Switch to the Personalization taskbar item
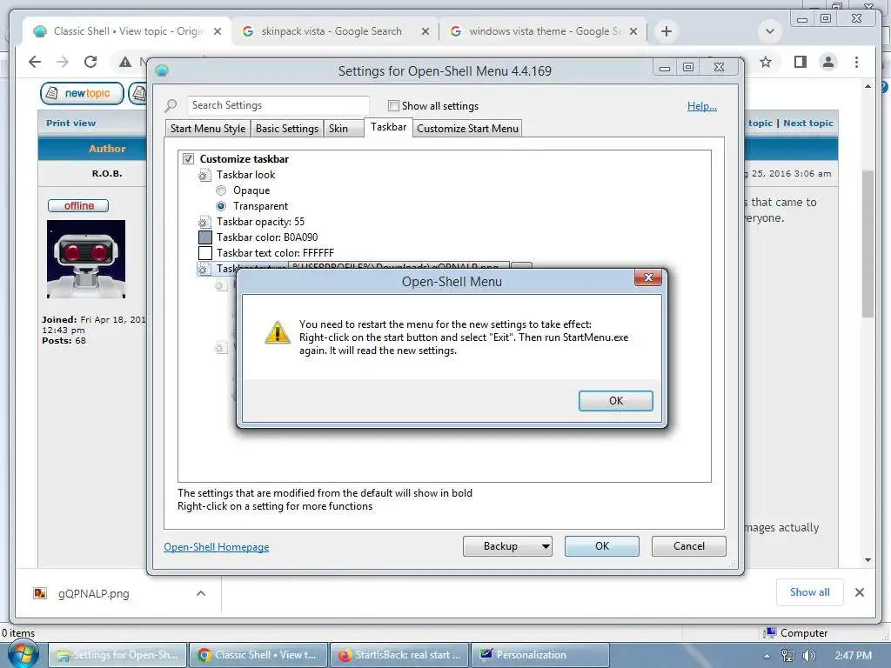 pos(539,655)
